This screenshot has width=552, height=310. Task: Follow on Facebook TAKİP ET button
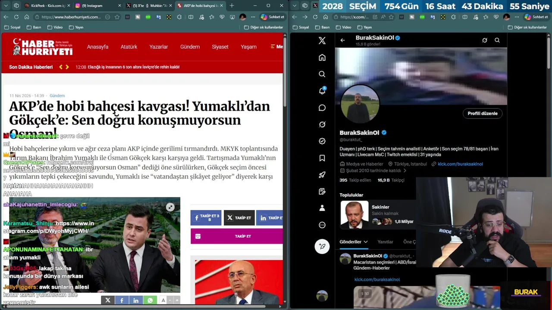206,218
